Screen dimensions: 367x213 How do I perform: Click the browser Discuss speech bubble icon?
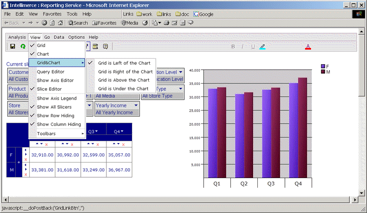190,22
